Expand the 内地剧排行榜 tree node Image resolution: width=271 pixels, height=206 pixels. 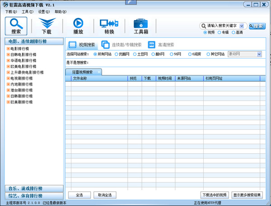(x=8, y=84)
